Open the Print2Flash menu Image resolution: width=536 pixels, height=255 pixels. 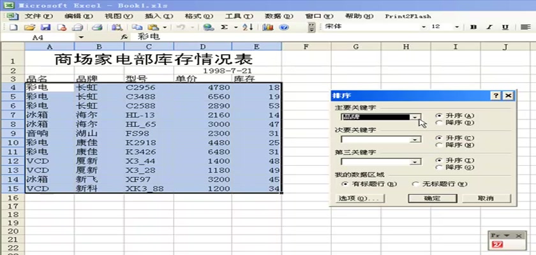(408, 16)
